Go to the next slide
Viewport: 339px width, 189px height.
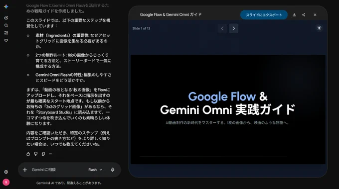click(x=233, y=28)
